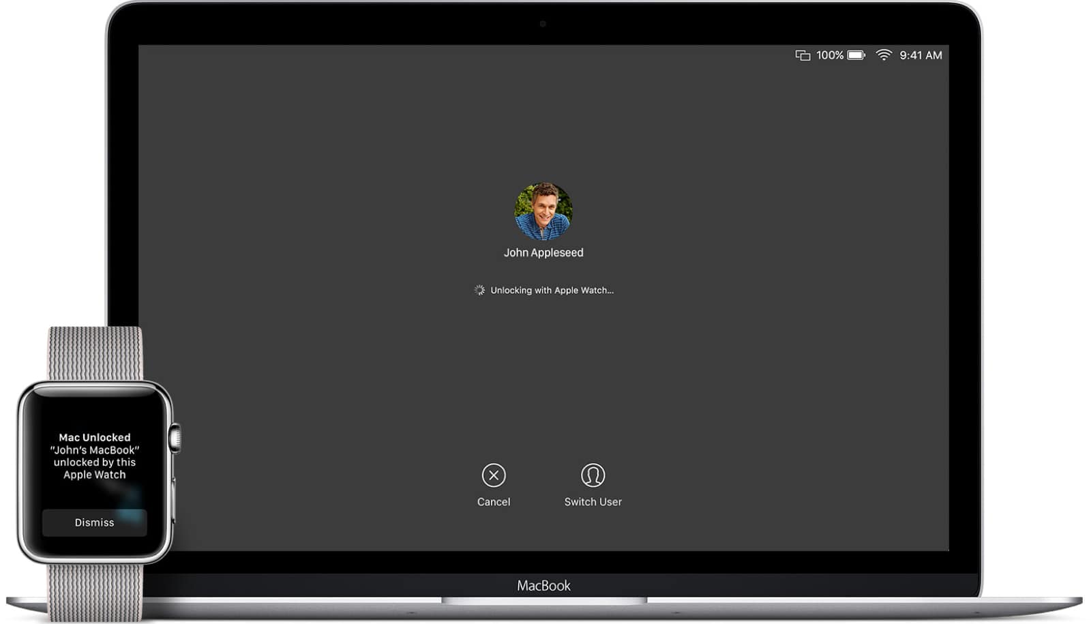Image resolution: width=1091 pixels, height=624 pixels.
Task: Open the screen mirroring icon in status bar
Action: pyautogui.click(x=803, y=55)
